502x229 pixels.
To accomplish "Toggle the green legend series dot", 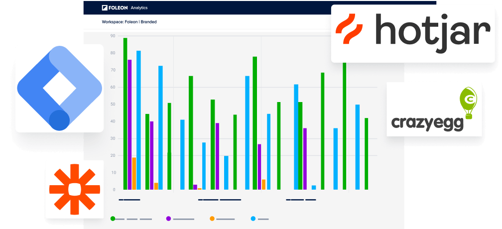I will point(113,219).
